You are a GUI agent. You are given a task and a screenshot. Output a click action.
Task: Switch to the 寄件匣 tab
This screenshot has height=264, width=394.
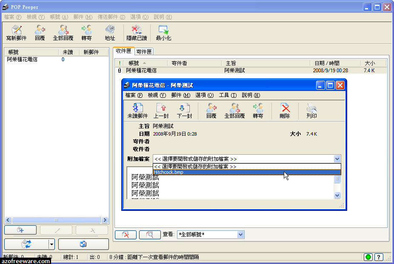click(x=144, y=51)
